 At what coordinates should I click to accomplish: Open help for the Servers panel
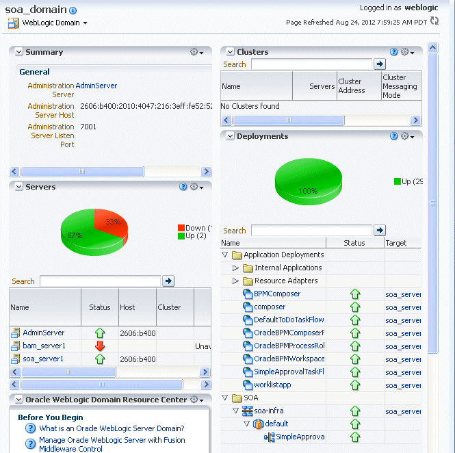coord(183,187)
